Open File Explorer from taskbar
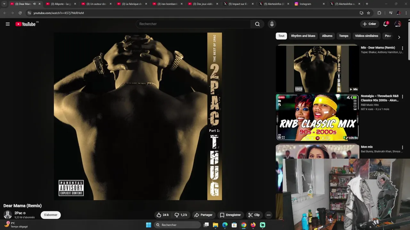This screenshot has width=410, height=230. tap(216, 225)
